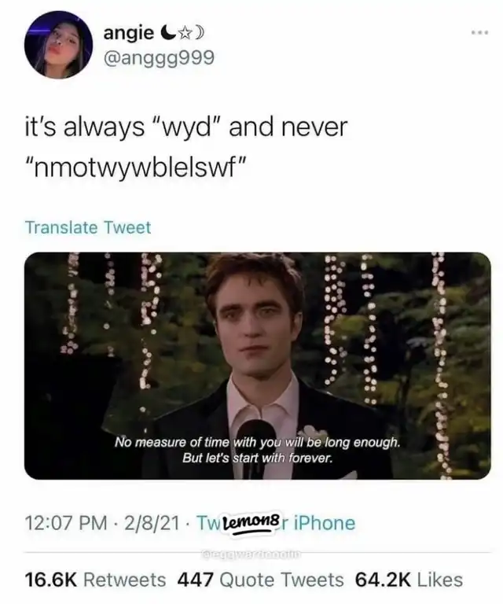This screenshot has width=503, height=604.
Task: Open the @anggg999 handle link
Action: click(x=159, y=58)
